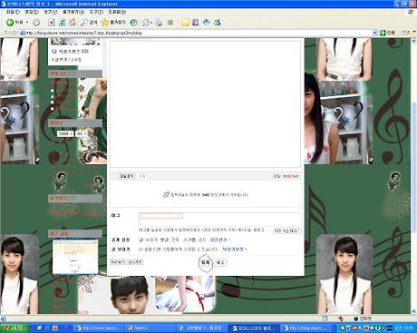Stop loading with the red X icon

(x=52, y=23)
